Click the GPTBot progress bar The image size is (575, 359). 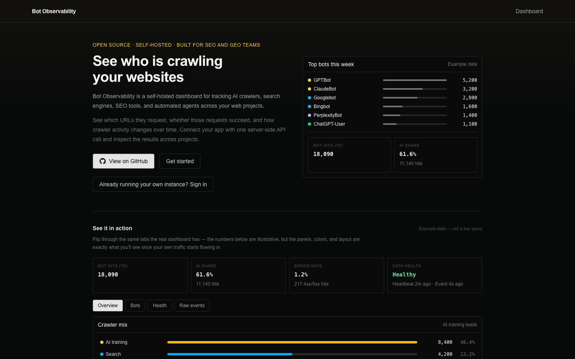click(415, 80)
